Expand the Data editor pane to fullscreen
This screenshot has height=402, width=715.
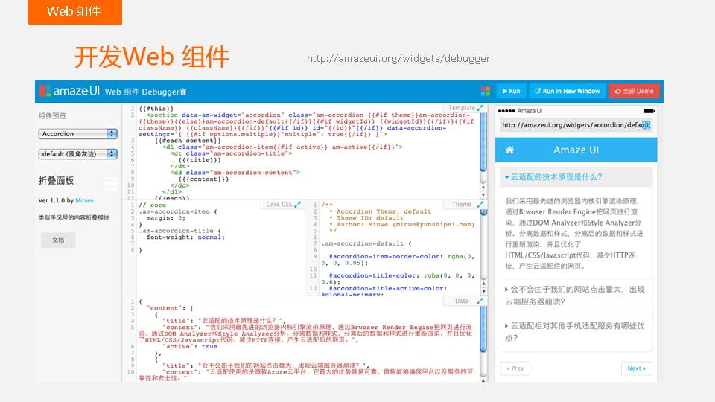(480, 301)
